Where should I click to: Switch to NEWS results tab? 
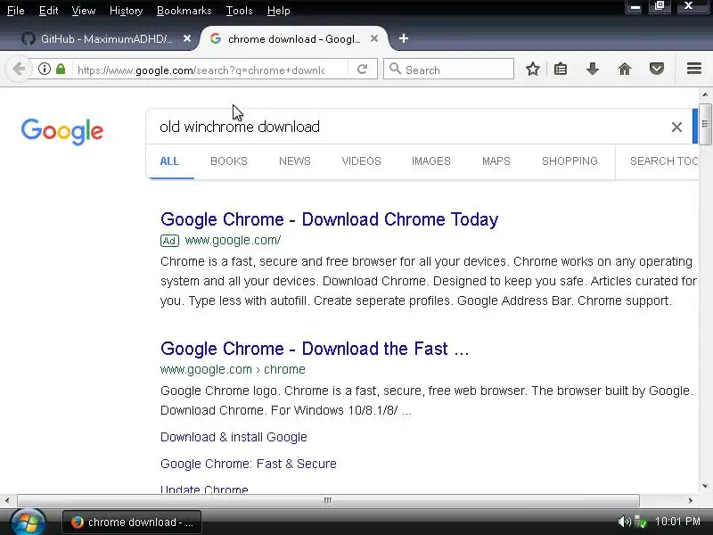295,161
